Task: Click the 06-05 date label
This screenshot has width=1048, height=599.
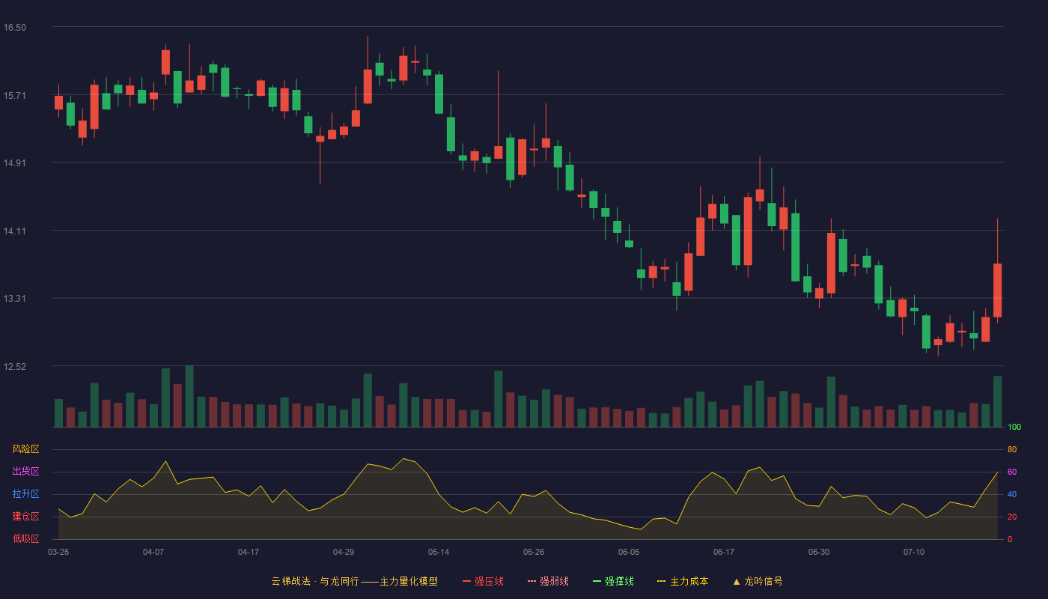Action: point(629,552)
